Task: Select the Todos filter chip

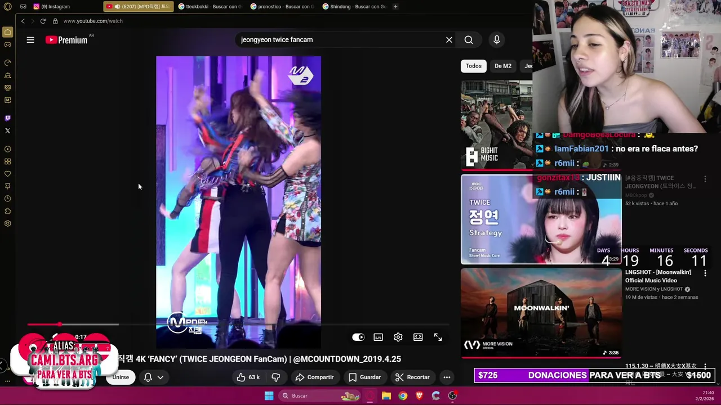Action: pyautogui.click(x=474, y=66)
